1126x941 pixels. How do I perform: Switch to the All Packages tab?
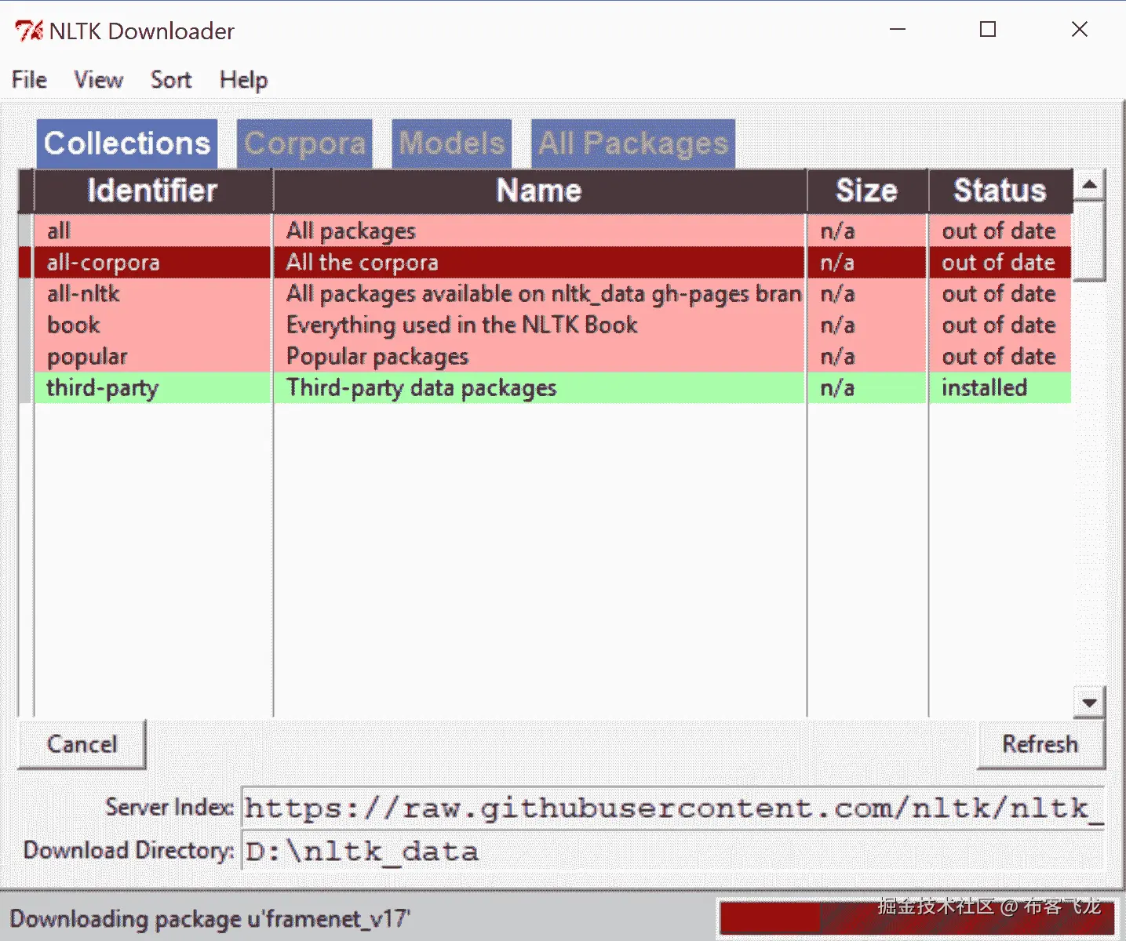(x=633, y=144)
